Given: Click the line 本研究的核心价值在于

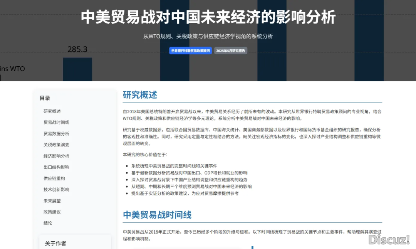Looking at the screenshot, I should (145, 155).
